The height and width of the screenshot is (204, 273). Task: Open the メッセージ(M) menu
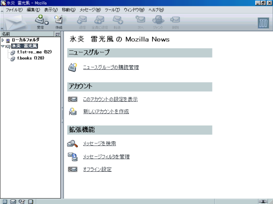(90, 10)
